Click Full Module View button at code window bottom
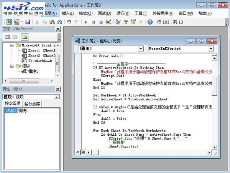Image resolution: width=230 pixels, height=173 pixels. point(83,152)
